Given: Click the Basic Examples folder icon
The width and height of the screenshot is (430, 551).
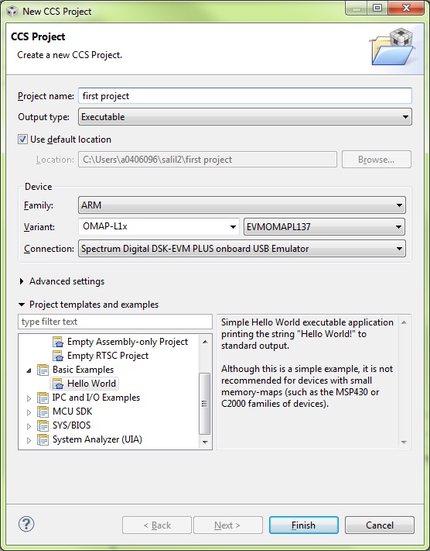Looking at the screenshot, I should point(43,370).
